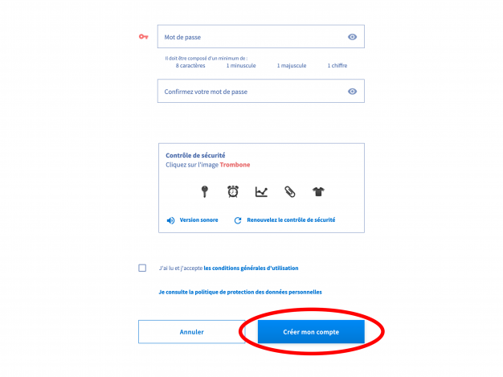Click the Contrôle de sécurité heading
The image size is (503, 377).
coord(195,155)
